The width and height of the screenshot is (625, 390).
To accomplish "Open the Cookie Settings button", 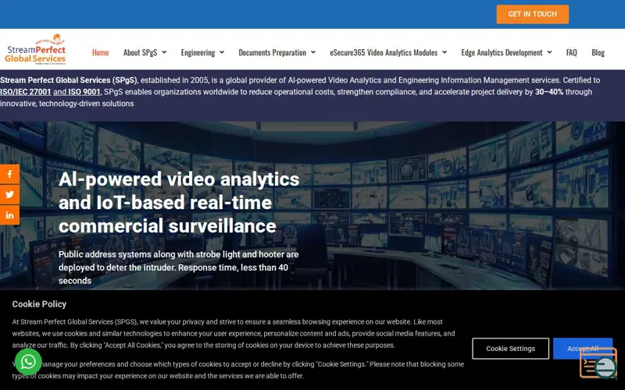I will [511, 349].
